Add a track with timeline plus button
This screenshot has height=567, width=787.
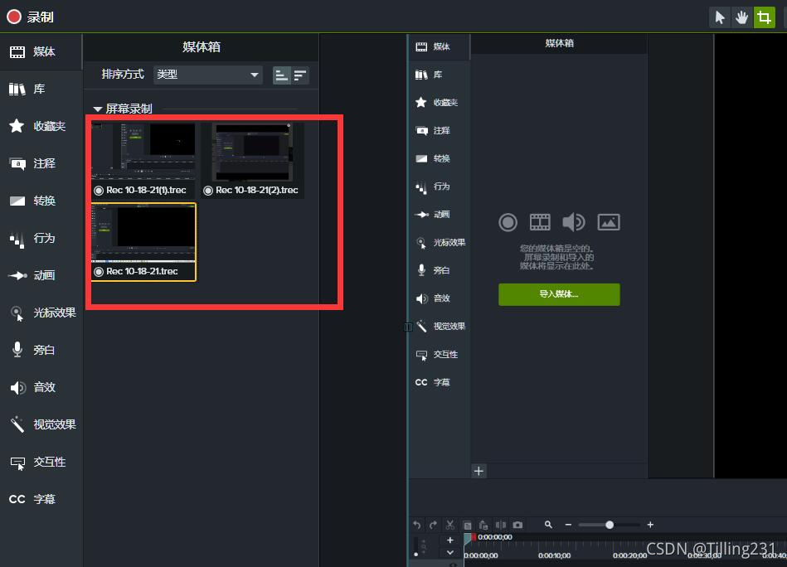450,540
